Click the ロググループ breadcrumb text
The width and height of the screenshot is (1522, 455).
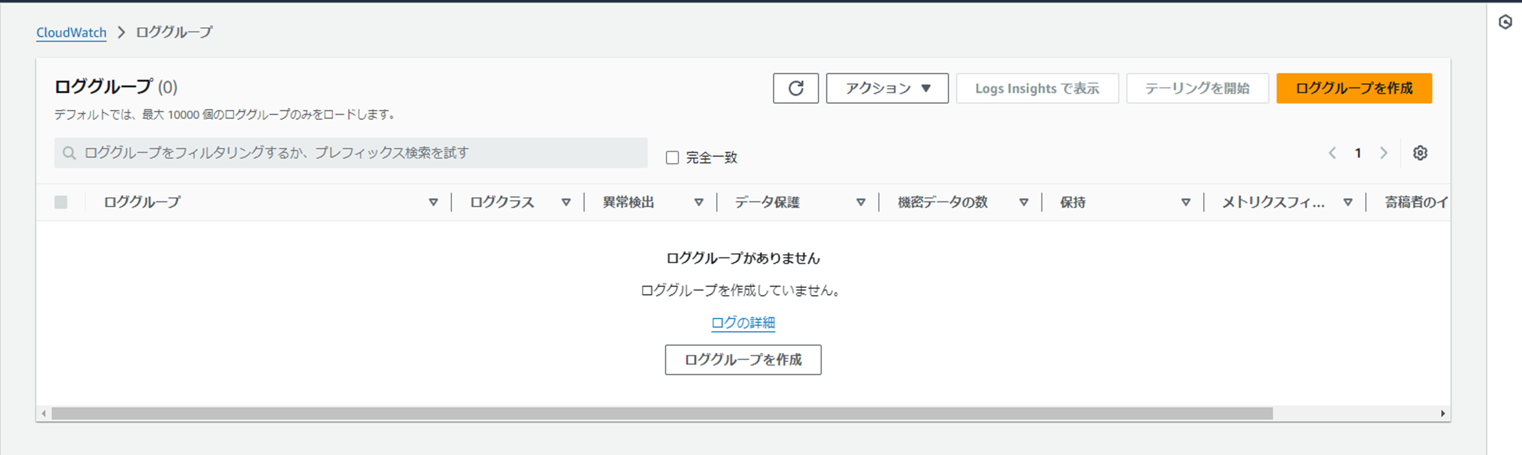174,32
